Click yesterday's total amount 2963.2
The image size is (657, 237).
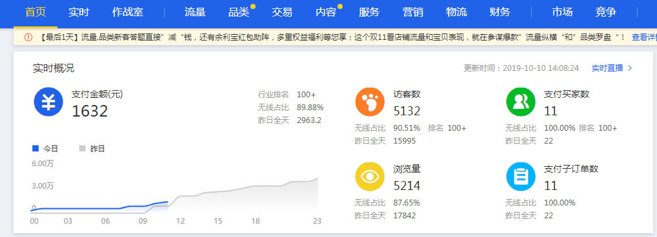pyautogui.click(x=309, y=121)
